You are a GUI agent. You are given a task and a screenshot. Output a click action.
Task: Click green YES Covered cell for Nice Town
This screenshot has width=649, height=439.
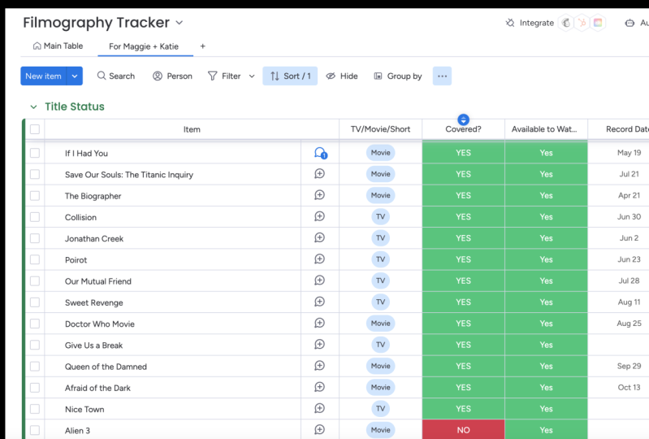click(463, 408)
